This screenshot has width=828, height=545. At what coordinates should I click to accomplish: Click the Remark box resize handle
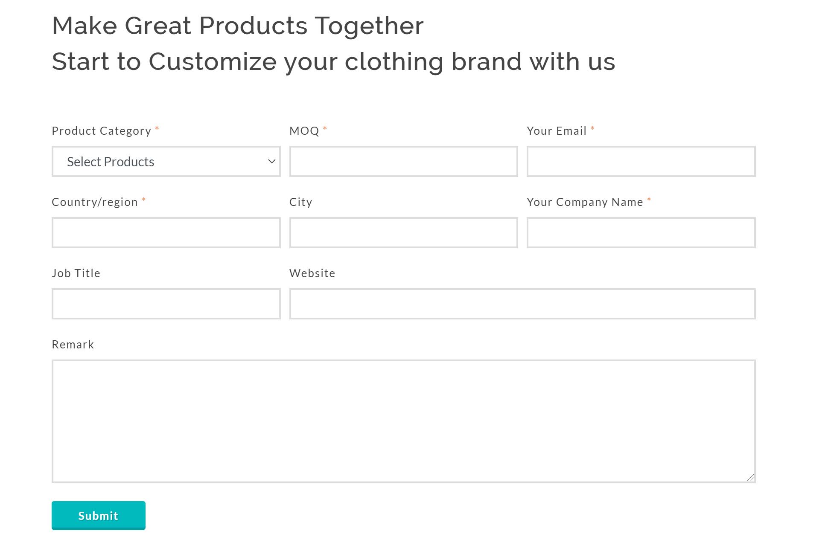[x=750, y=478]
